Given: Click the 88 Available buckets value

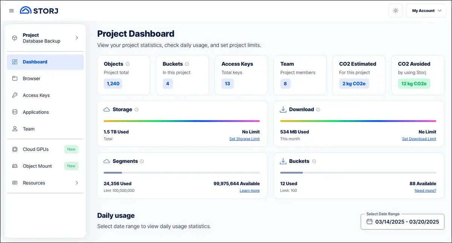Looking at the screenshot, I should pos(423,184).
